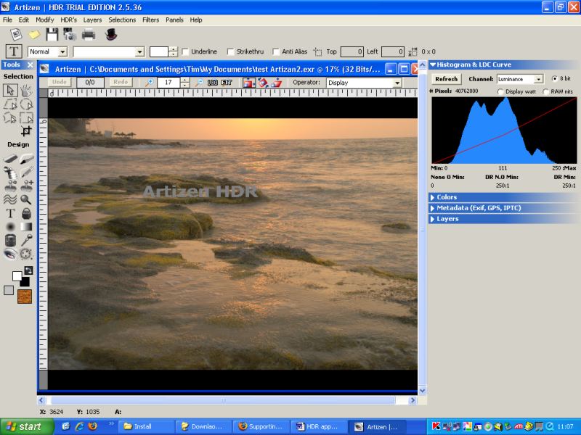Click the zoom in magnifier icon
581x435 pixels.
(150, 83)
